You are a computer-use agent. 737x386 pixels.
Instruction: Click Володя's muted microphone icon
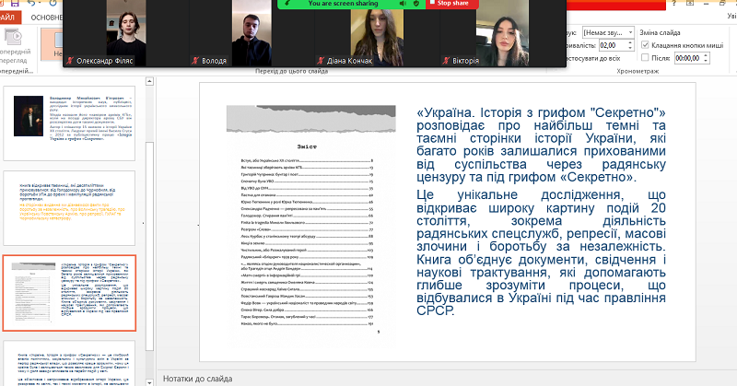click(195, 60)
